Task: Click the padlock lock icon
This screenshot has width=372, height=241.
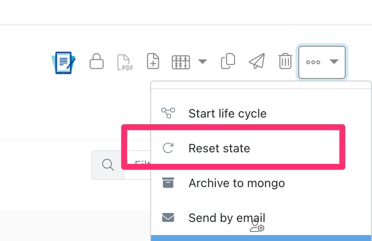Action: pyautogui.click(x=97, y=62)
